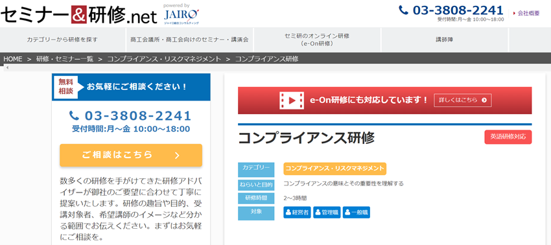Open the 講師陣 menu item
The image size is (551, 245).
[x=445, y=40]
